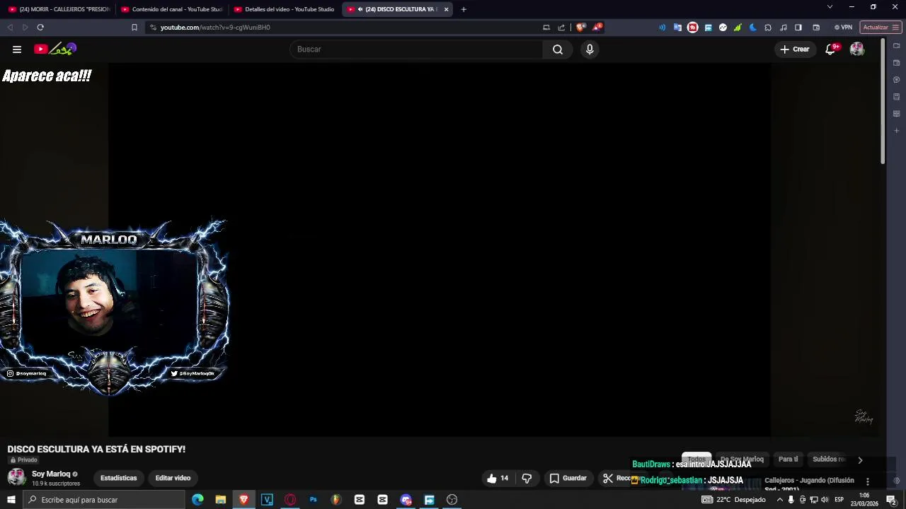Open the Brave Wallet icon
906x509 pixels.
coord(816,28)
